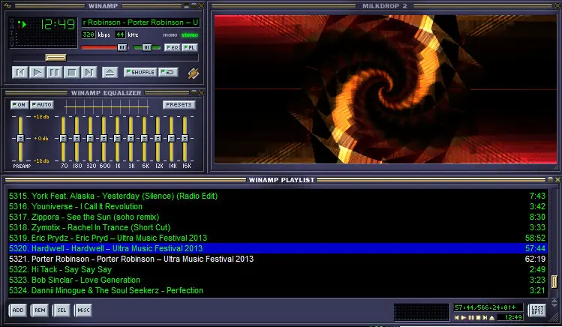Skip to the next track

89,72
